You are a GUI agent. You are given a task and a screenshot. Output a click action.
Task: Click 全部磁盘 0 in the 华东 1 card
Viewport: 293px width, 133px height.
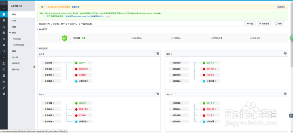tap(51, 109)
